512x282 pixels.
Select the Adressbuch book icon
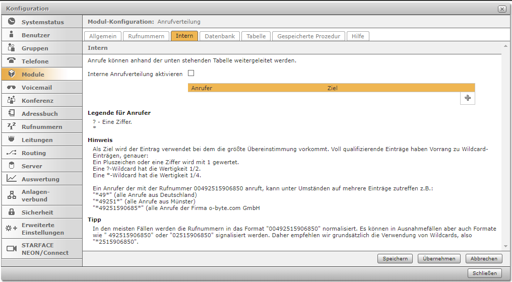pos(12,113)
